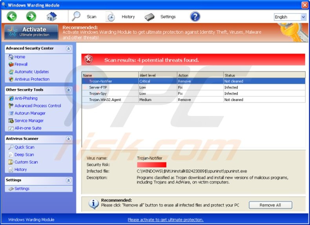
Task: Close the Windows Warding Module window
Action: point(305,5)
